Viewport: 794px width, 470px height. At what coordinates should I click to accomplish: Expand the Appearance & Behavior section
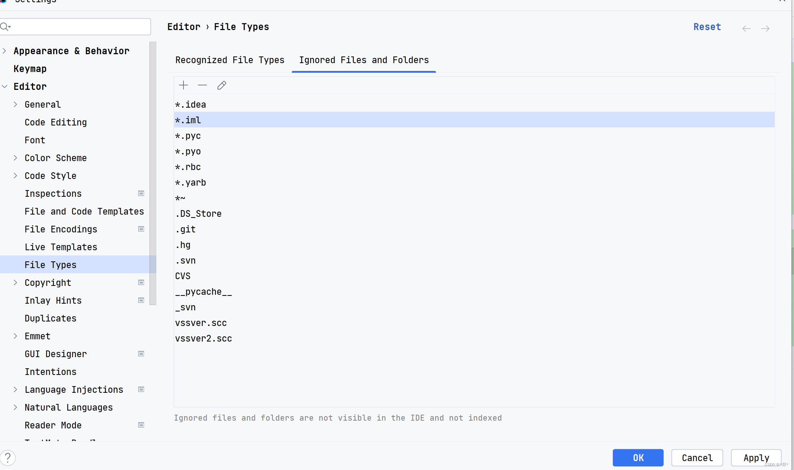pyautogui.click(x=4, y=51)
